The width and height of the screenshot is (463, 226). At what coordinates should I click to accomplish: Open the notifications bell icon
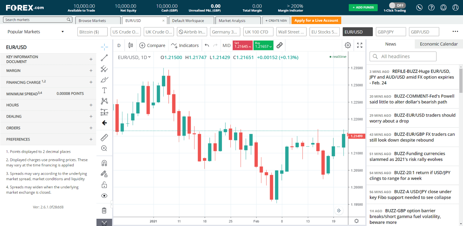[443, 8]
